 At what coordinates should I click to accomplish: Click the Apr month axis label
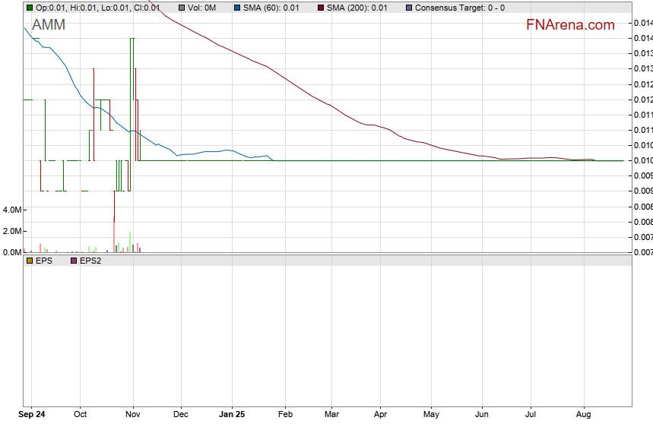pyautogui.click(x=381, y=415)
